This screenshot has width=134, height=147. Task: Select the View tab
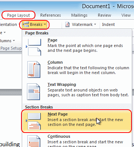pyautogui.click(x=126, y=15)
